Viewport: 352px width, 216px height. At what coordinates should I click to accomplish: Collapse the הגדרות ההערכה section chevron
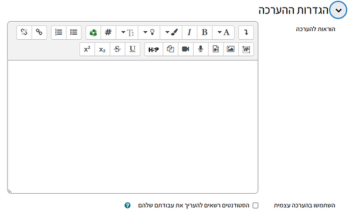click(x=339, y=11)
